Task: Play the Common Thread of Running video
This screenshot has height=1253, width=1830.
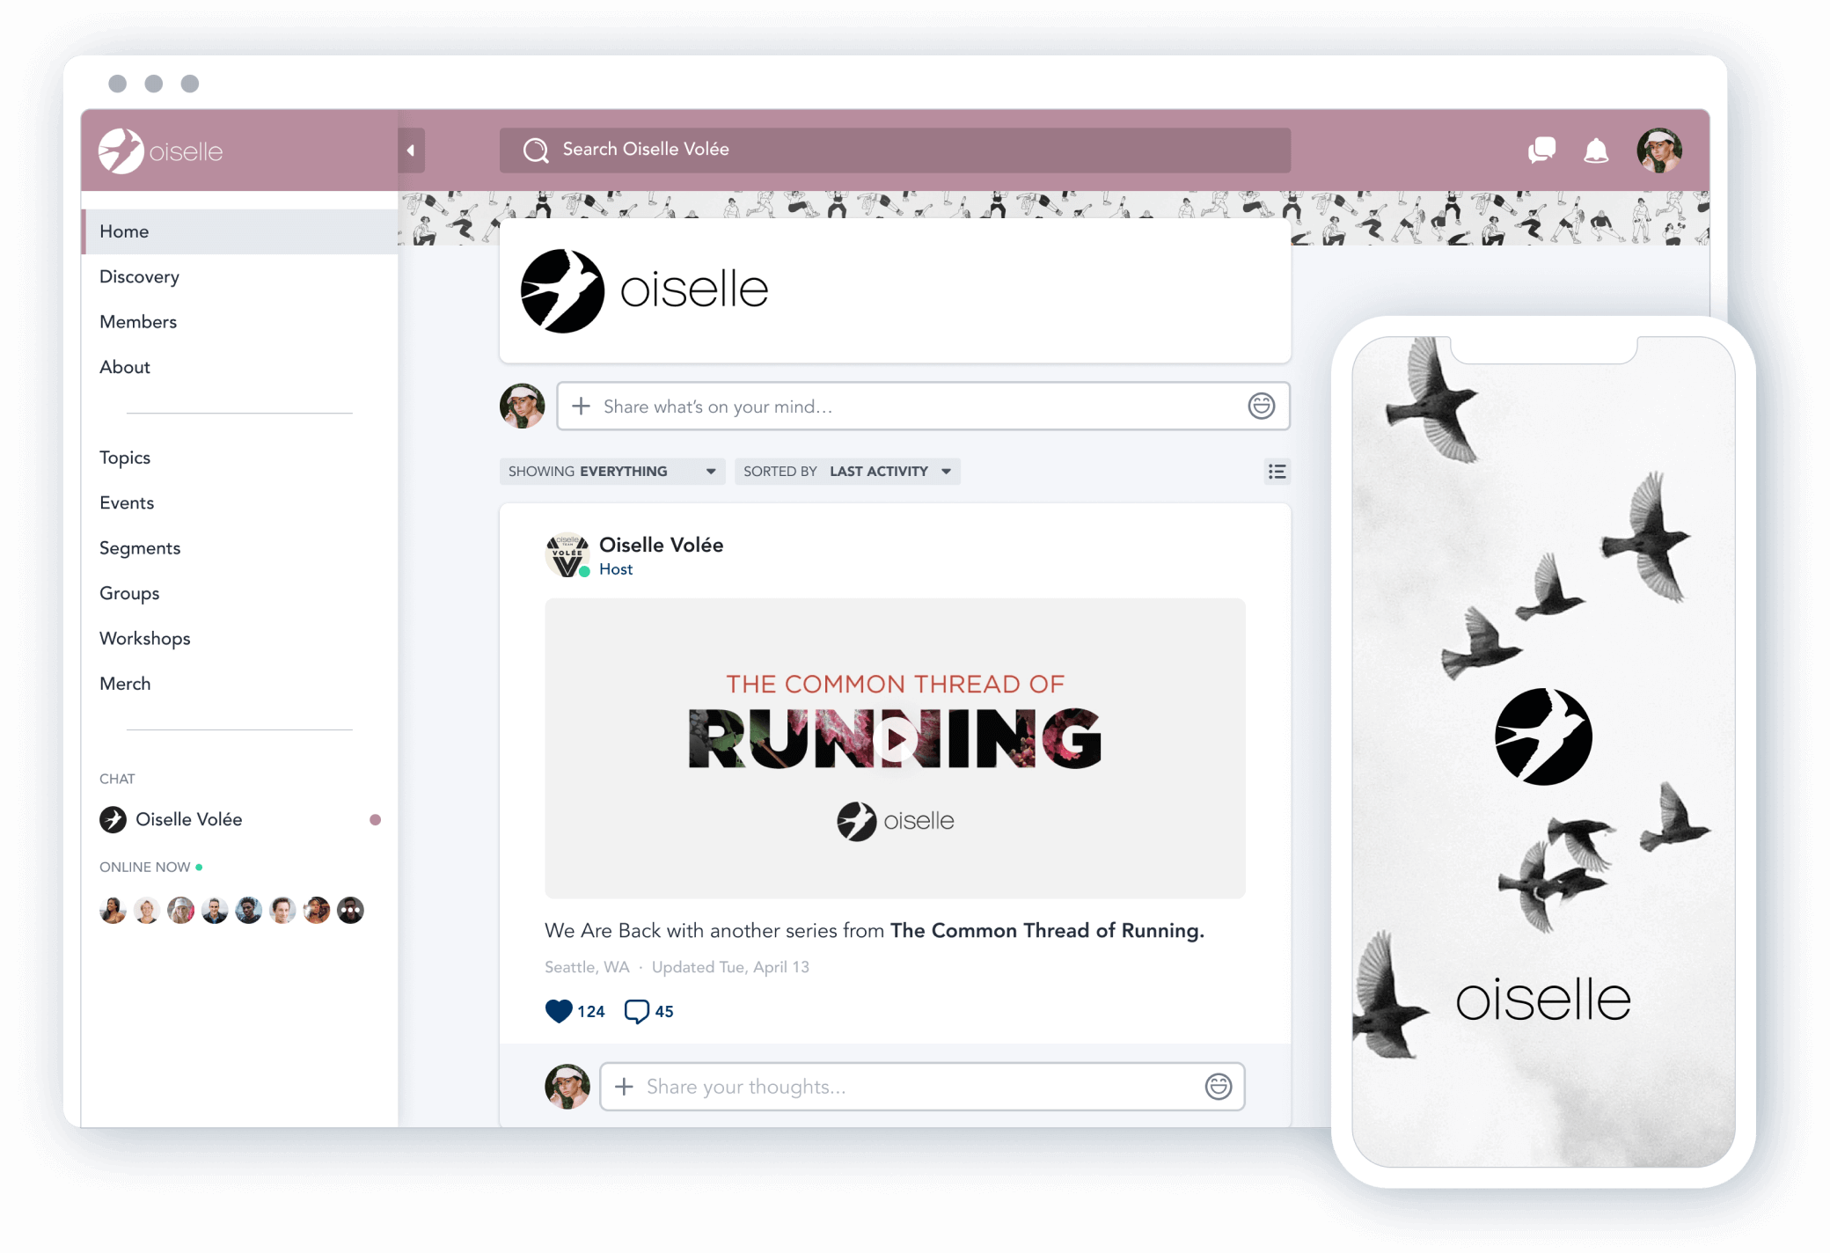Action: click(x=895, y=739)
